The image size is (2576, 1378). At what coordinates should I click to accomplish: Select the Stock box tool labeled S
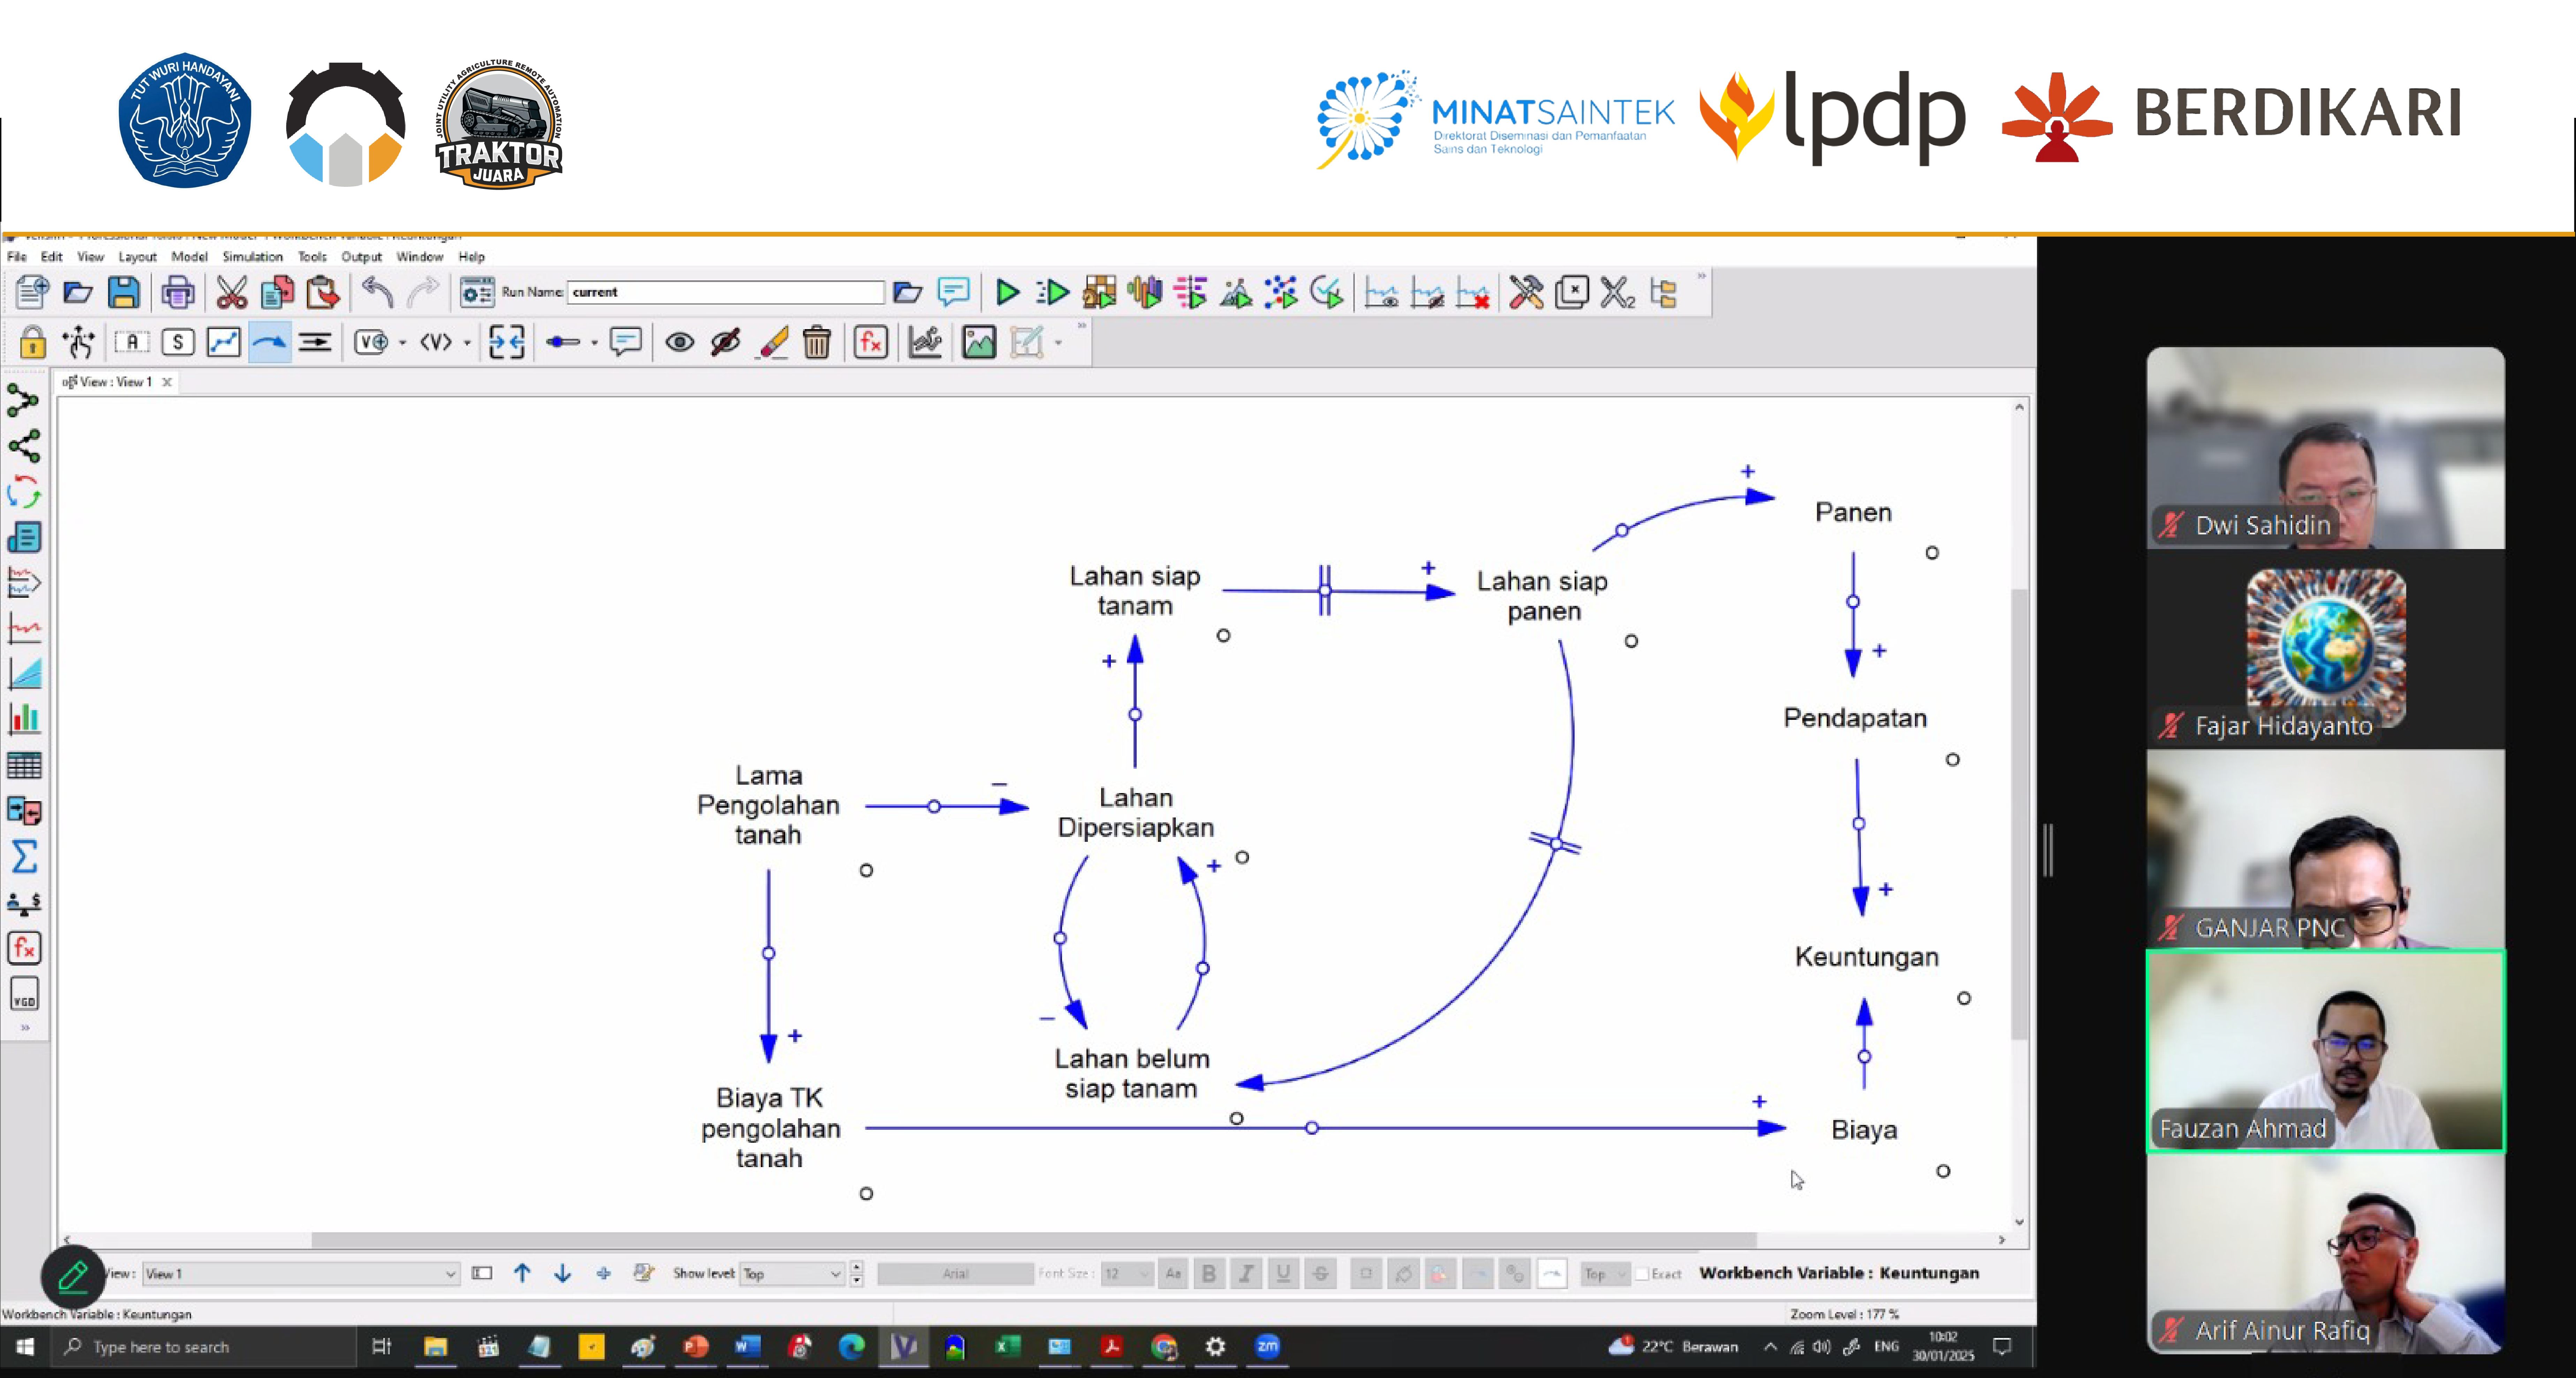click(178, 342)
